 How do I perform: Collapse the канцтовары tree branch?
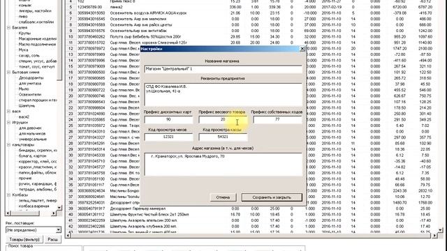[8, 145]
